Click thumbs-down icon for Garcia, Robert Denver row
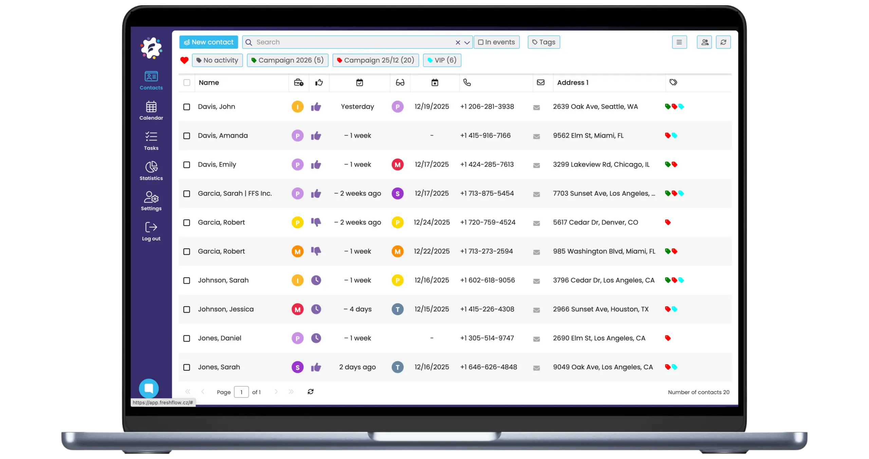Viewport: 869px width, 459px height. pyautogui.click(x=316, y=222)
